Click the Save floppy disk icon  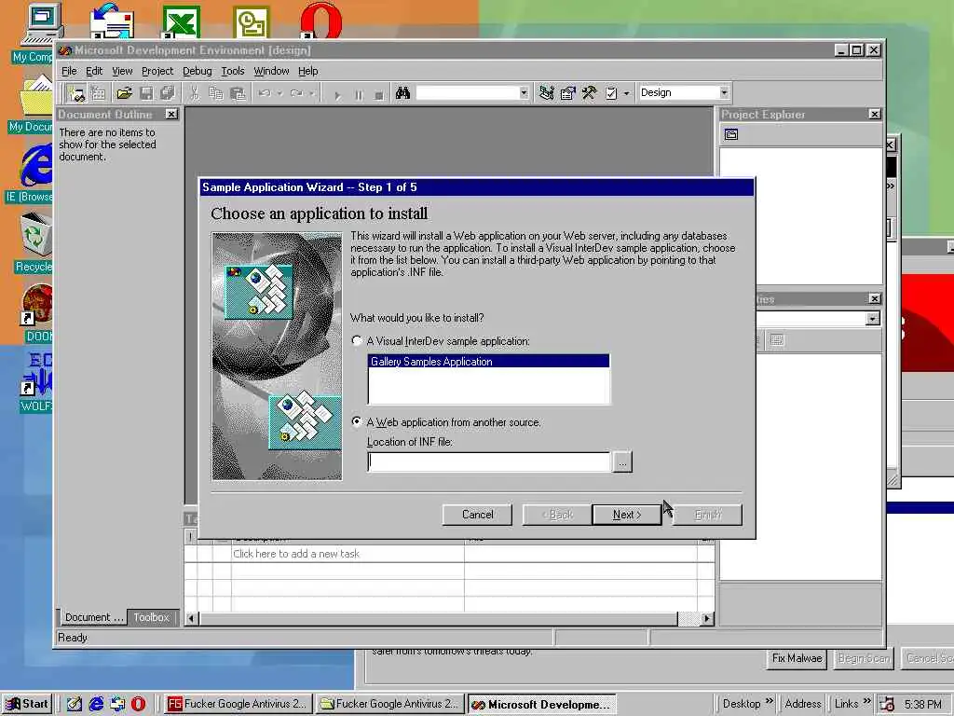(x=146, y=93)
